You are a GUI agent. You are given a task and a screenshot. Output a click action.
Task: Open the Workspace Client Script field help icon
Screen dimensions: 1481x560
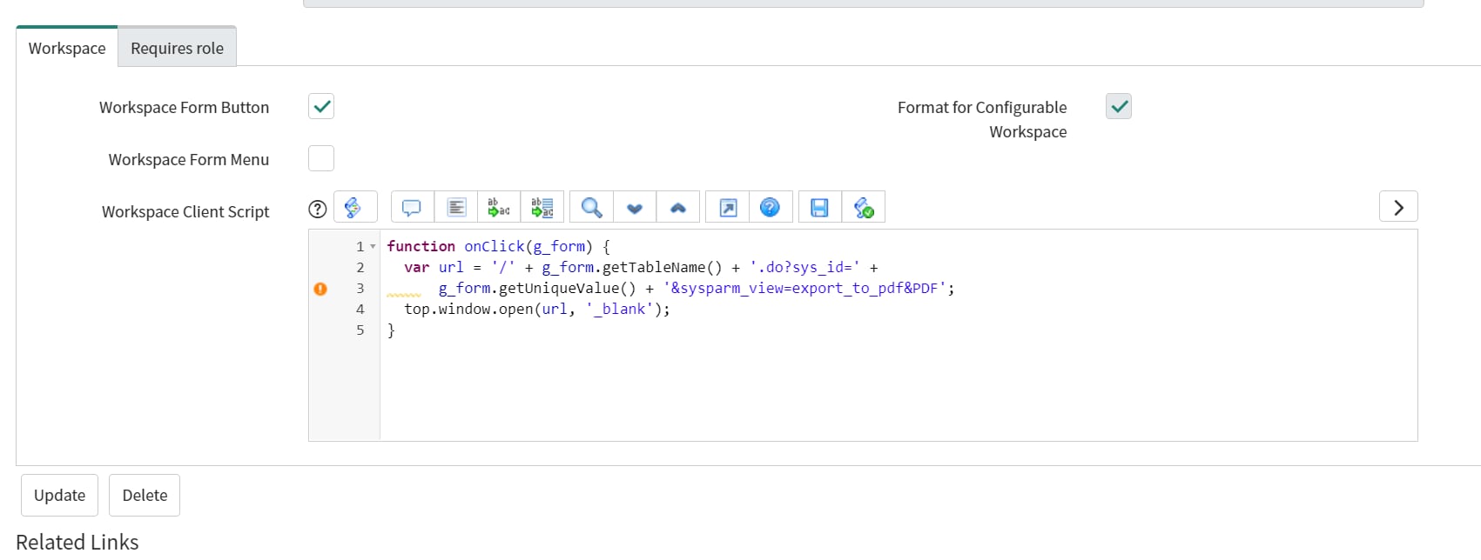point(318,209)
